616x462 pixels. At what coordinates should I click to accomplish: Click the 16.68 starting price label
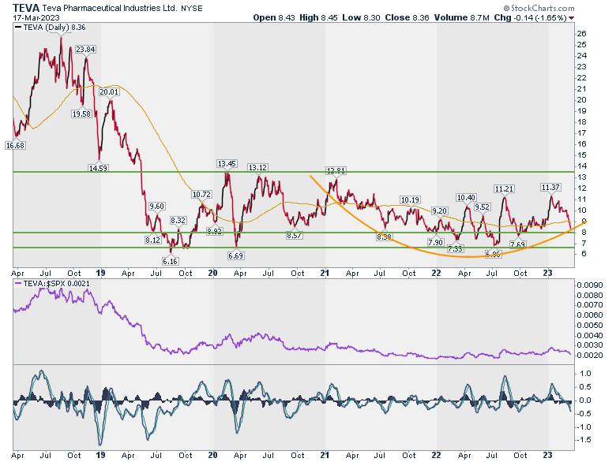(15, 145)
